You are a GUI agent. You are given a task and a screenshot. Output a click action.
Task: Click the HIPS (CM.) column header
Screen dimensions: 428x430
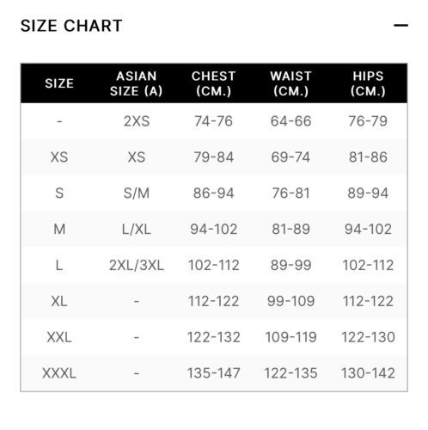[x=368, y=83]
